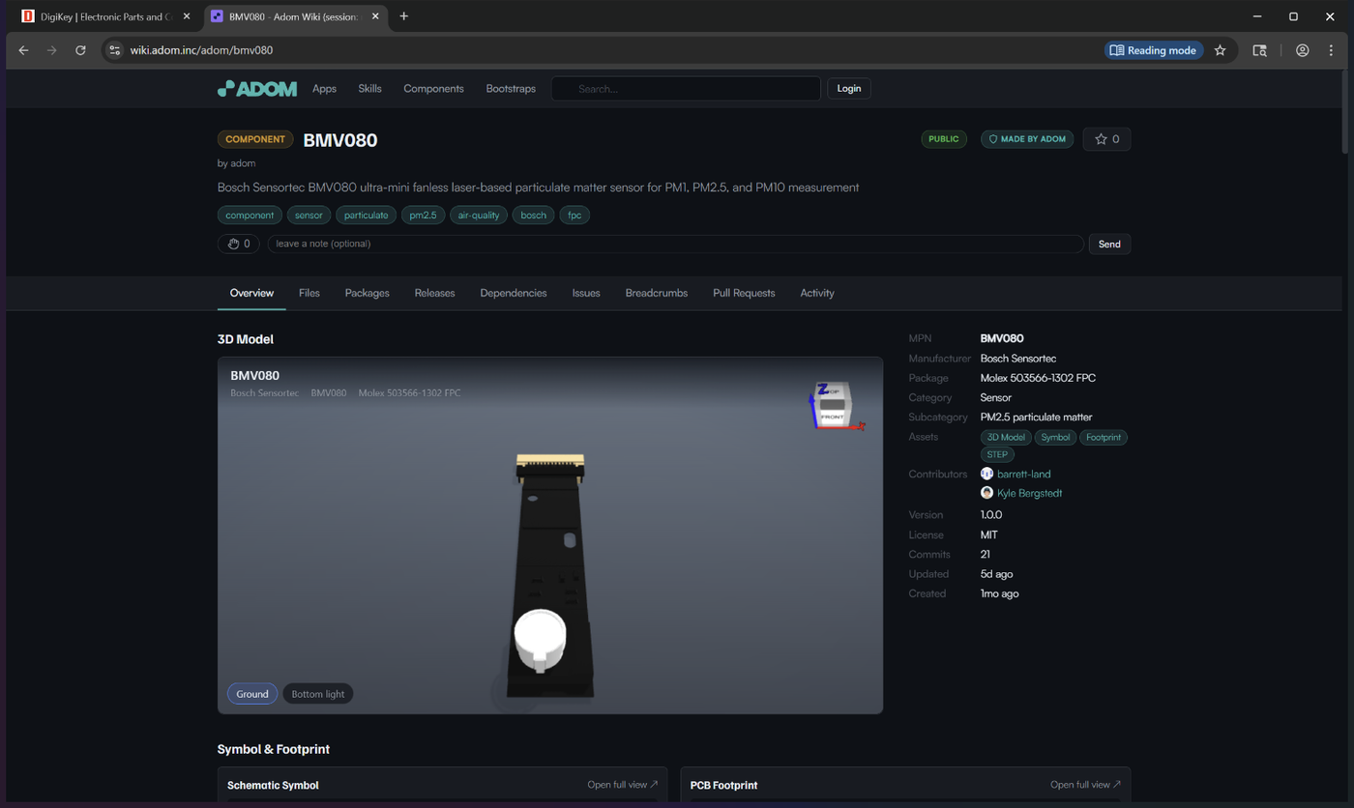Click the Made by Adom badge
This screenshot has height=808, width=1354.
[x=1027, y=139]
